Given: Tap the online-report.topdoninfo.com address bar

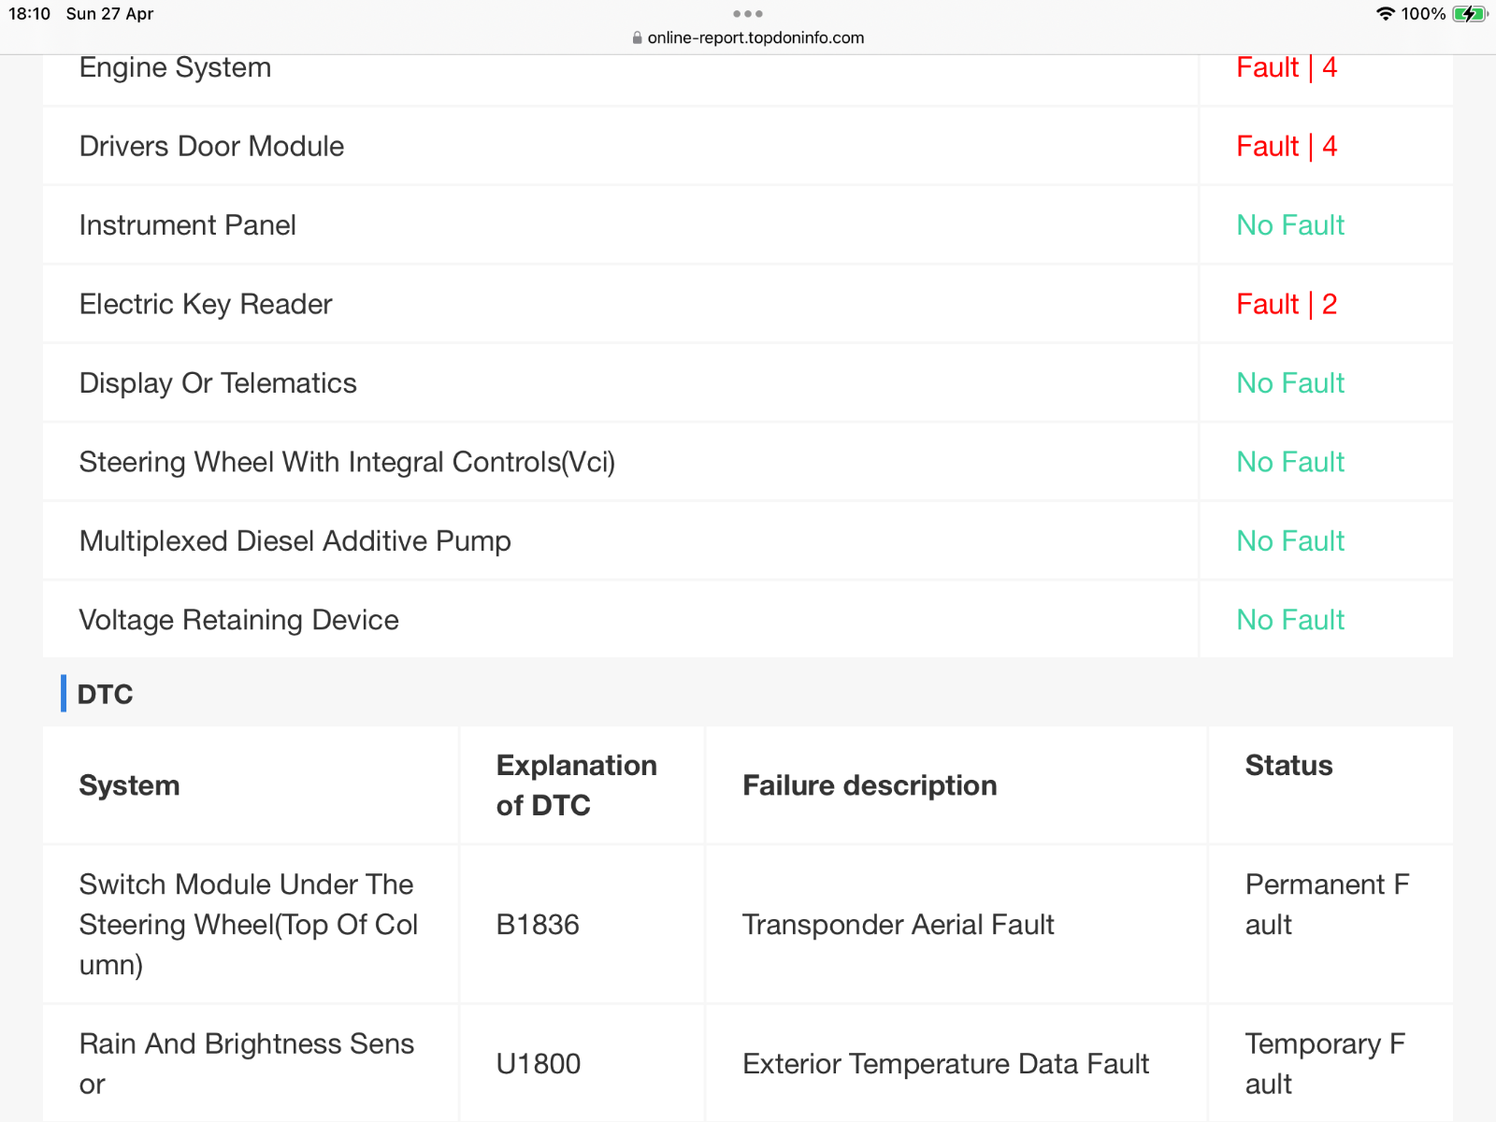Looking at the screenshot, I should [748, 38].
